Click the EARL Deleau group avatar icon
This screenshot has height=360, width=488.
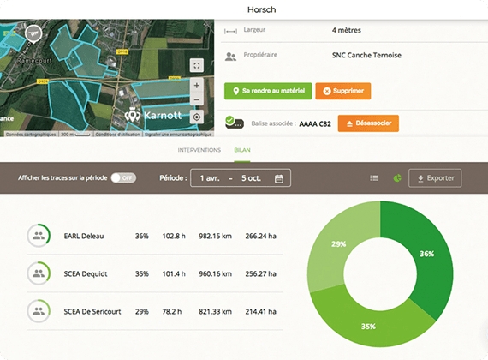[x=39, y=236]
